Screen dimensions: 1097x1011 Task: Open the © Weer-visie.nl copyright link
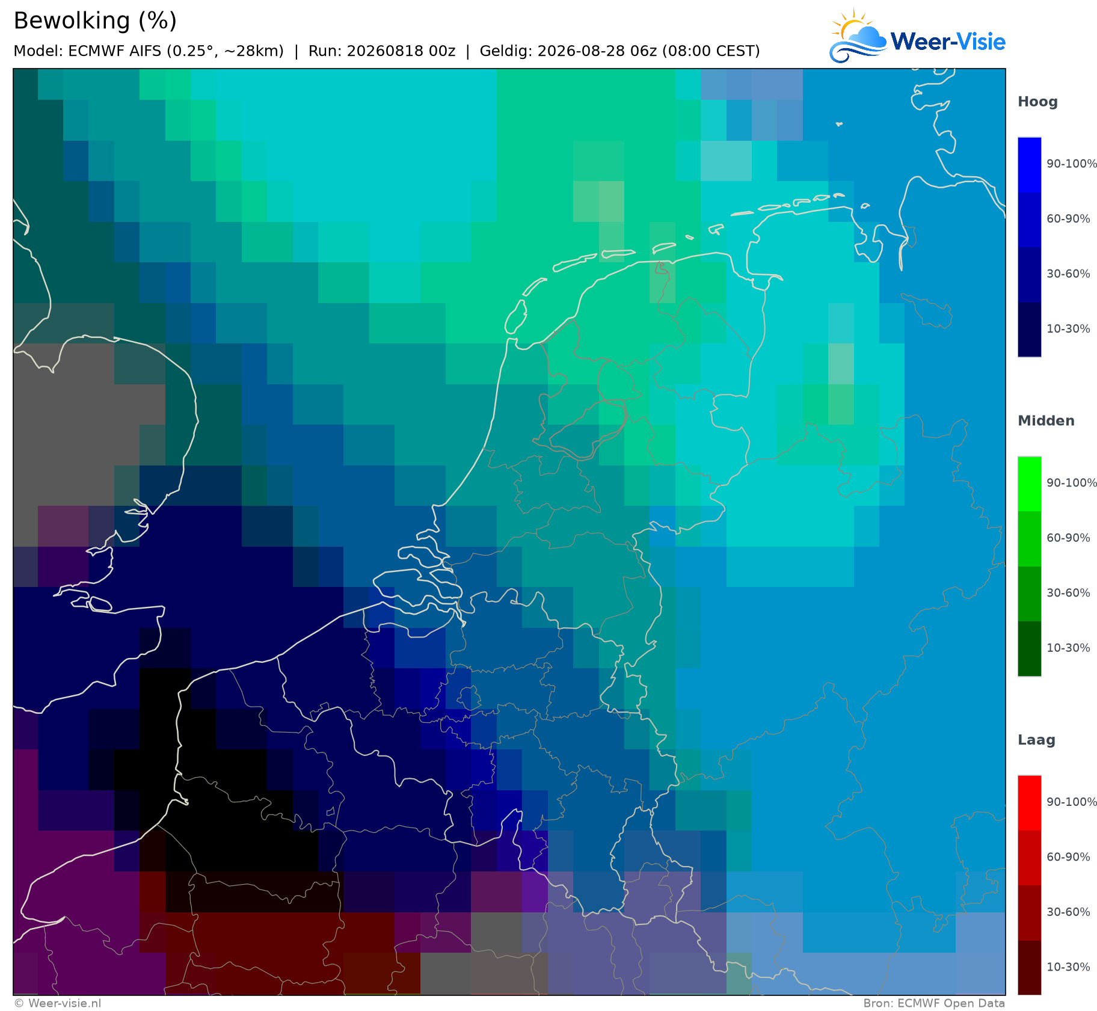pos(58,1003)
